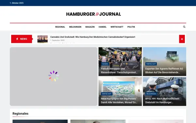Click the Meldungen tag on BPOL-HH article

151,94
